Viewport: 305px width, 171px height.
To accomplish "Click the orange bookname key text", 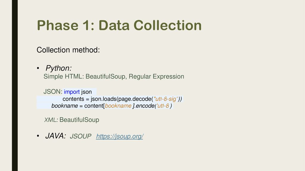I will [x=118, y=106].
